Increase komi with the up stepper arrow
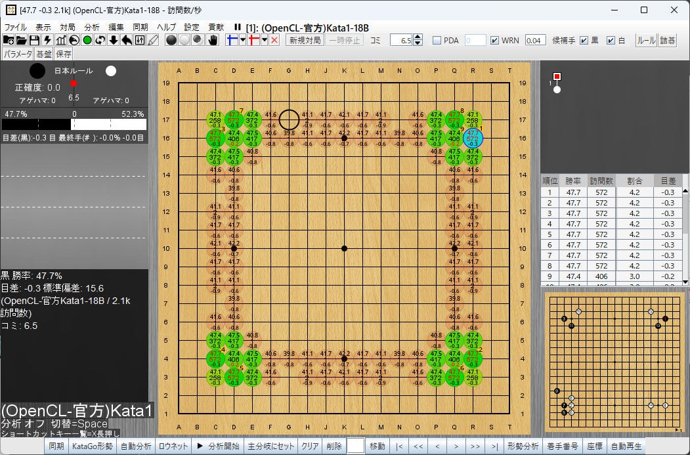The width and height of the screenshot is (690, 455). (418, 37)
